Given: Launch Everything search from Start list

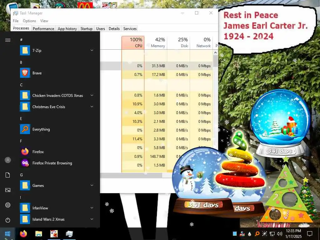Looking at the screenshot, I should [57, 129].
